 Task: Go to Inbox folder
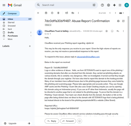coord(16,19)
